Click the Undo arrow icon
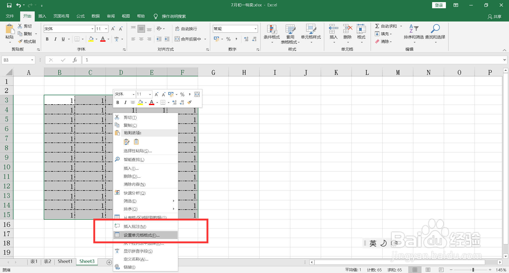The image size is (509, 273). [x=18, y=5]
